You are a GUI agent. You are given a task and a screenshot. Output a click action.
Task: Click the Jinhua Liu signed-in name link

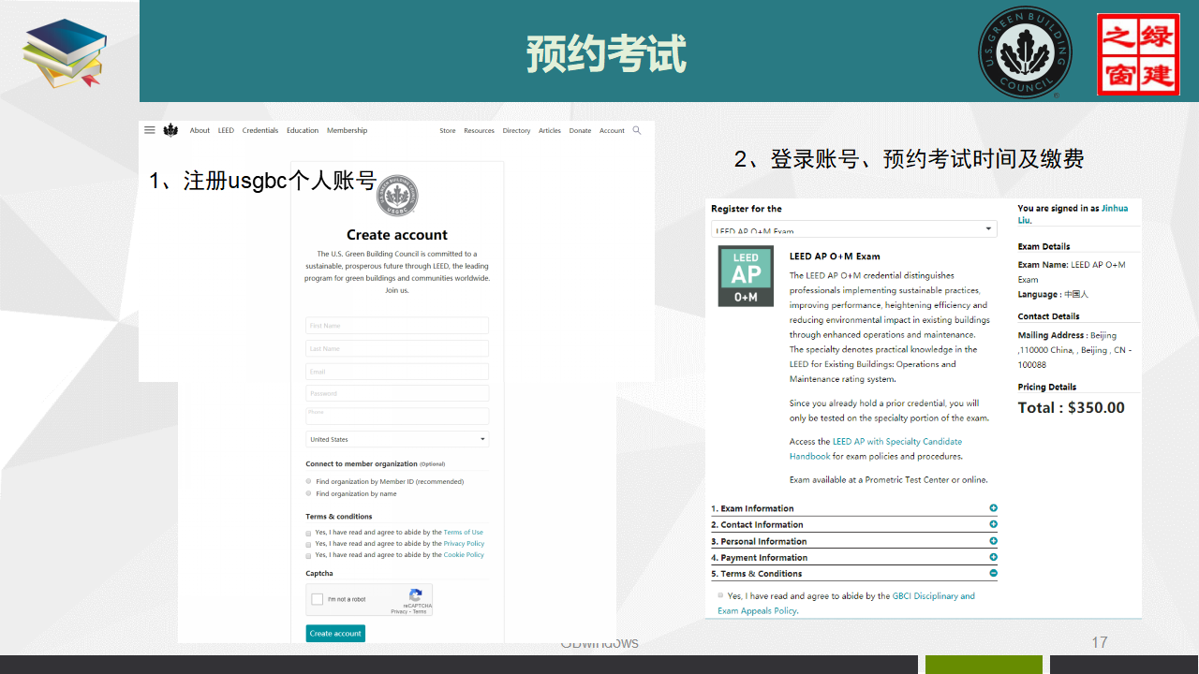(1073, 214)
